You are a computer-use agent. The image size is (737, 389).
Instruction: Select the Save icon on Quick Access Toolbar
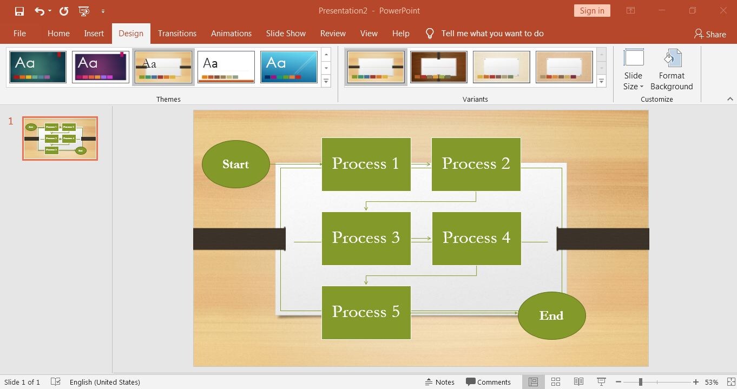[19, 10]
